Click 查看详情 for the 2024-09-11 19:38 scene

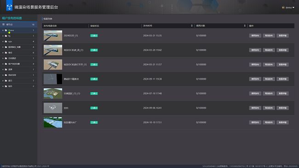(282, 79)
